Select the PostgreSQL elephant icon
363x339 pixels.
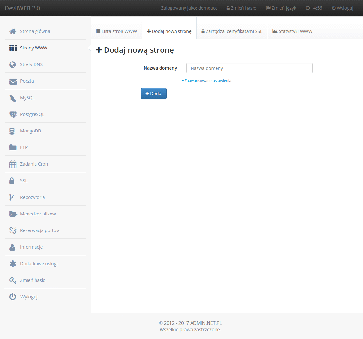tap(13, 114)
